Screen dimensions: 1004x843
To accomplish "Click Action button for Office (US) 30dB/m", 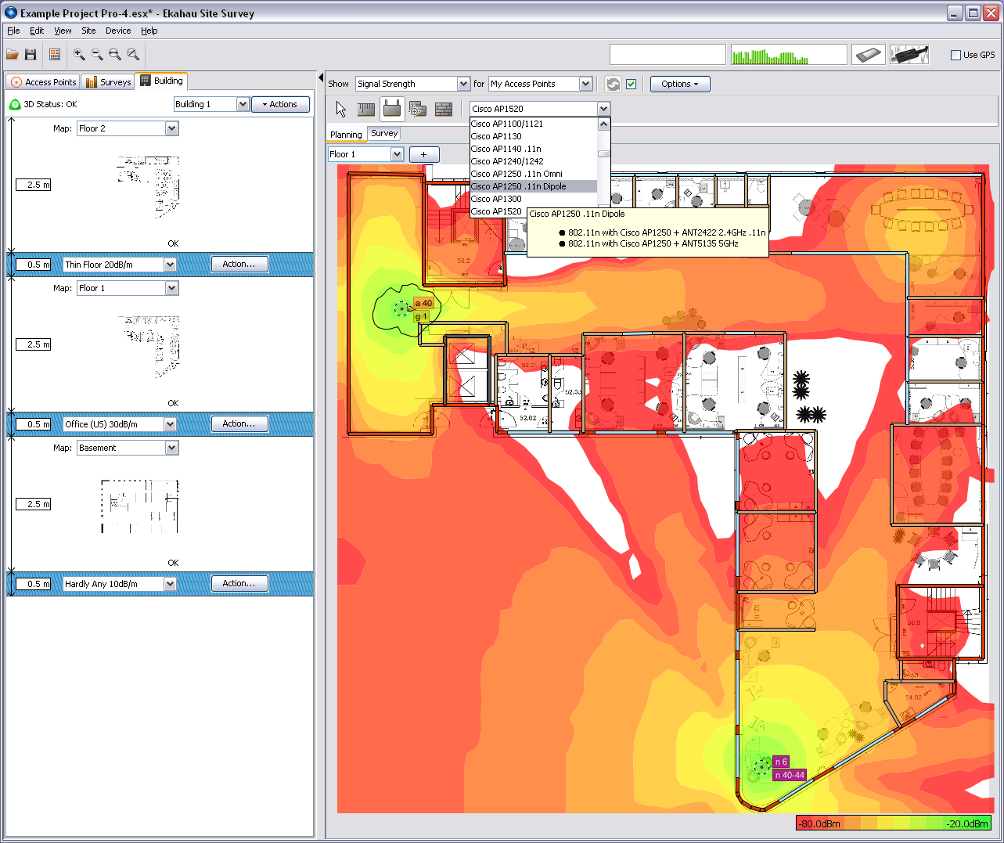I will coord(239,423).
